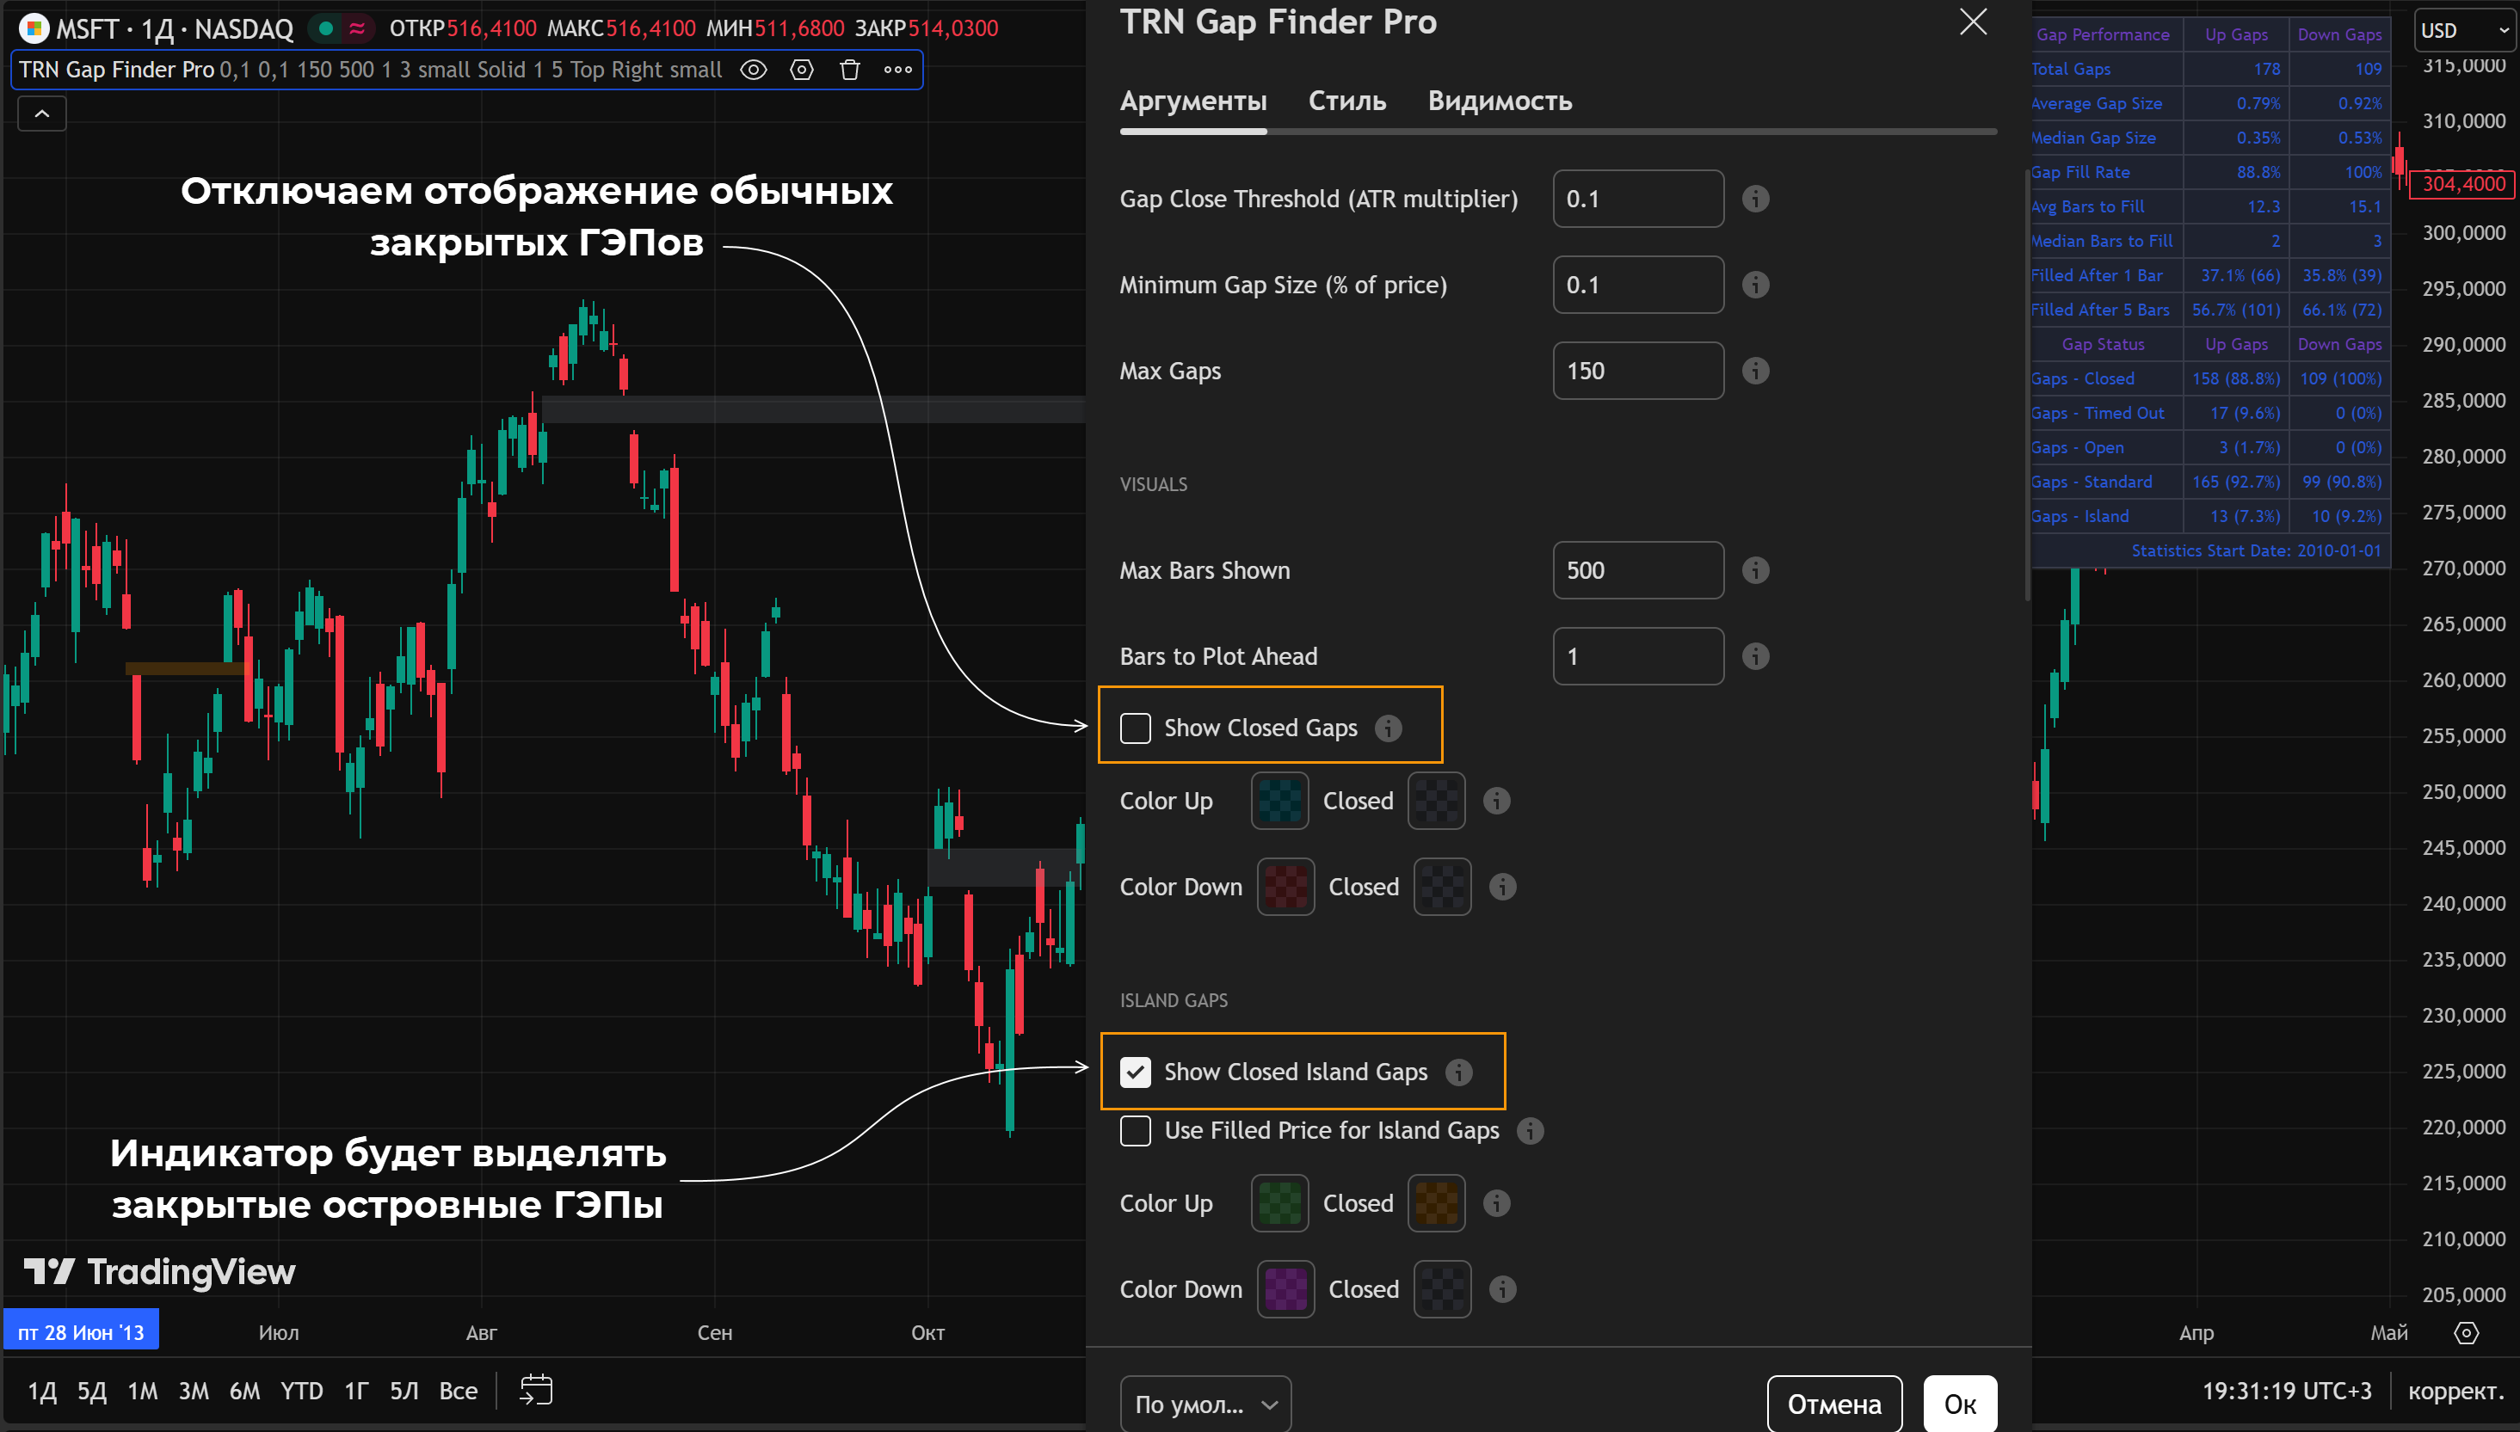Enable Show Closed Gaps checkbox
Image resolution: width=2520 pixels, height=1432 pixels.
tap(1135, 728)
